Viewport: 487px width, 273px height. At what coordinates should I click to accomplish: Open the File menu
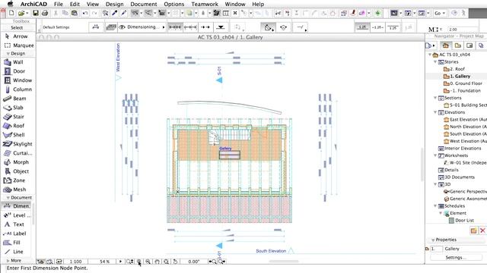tap(59, 4)
